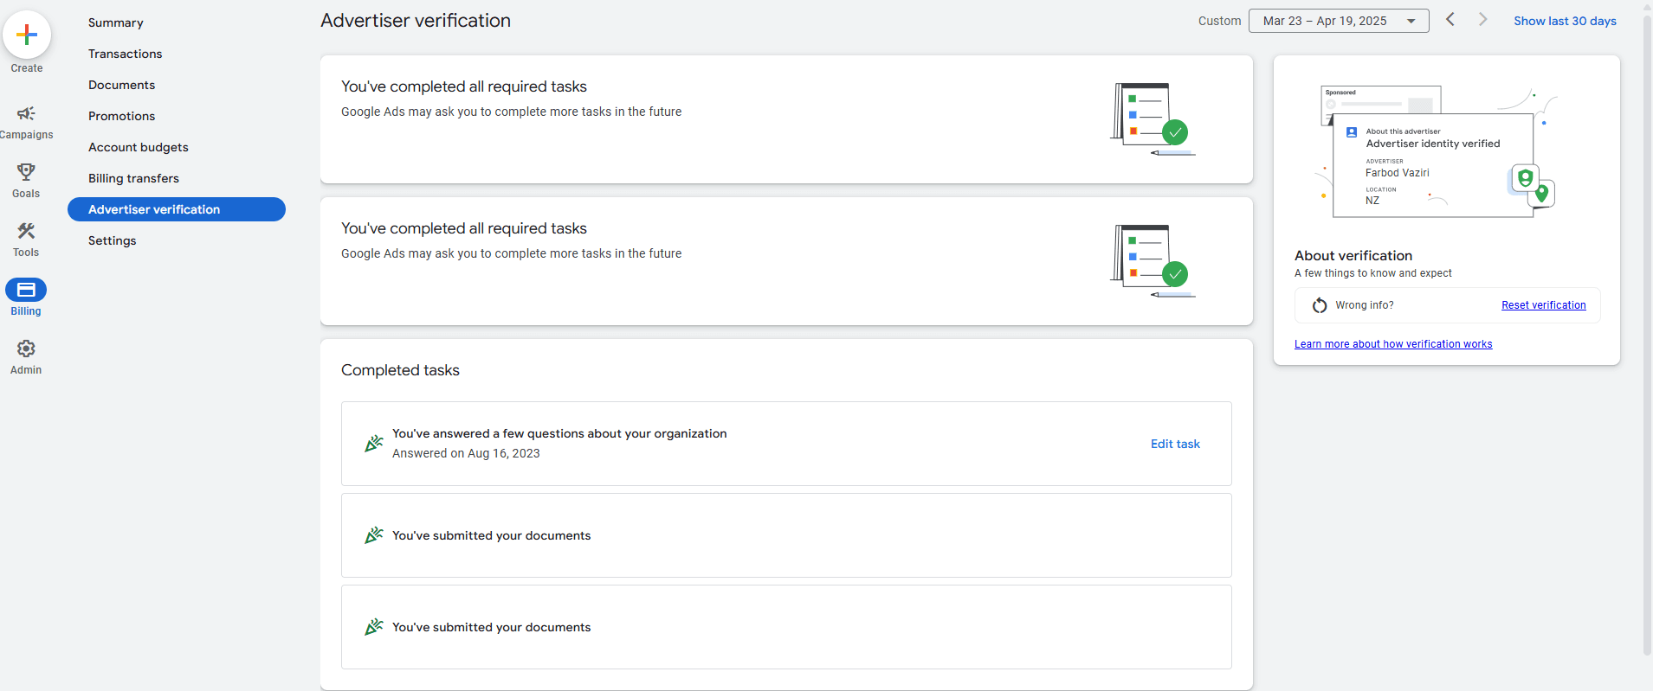1653x691 pixels.
Task: Open Campaigns via the megaphone icon
Action: pos(26,114)
